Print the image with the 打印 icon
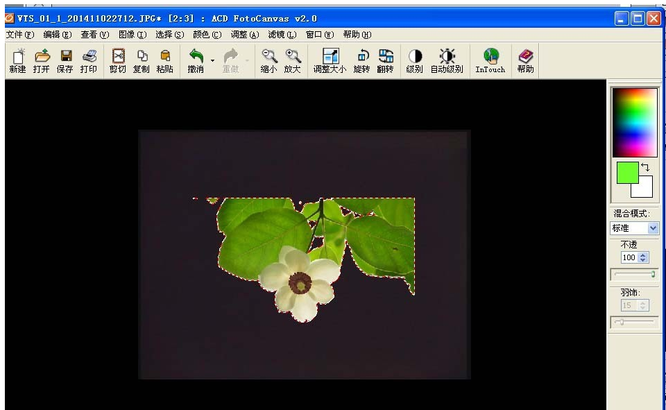This screenshot has height=410, width=666. 89,60
